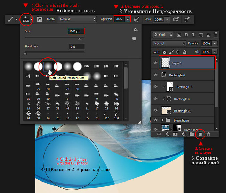This screenshot has width=226, height=193.
Task: Toggle the Brush panel icon
Action: [39, 19]
